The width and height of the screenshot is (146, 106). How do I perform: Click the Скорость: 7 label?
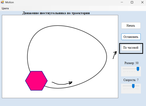click(131, 80)
